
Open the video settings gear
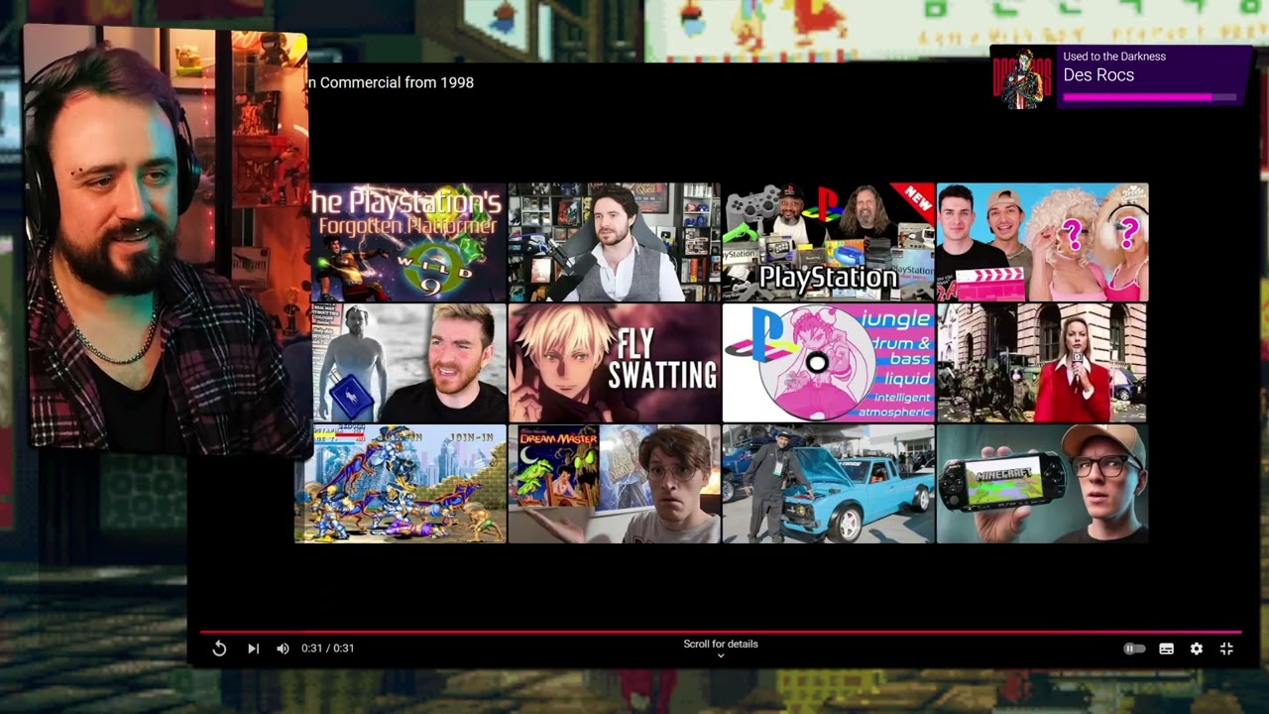pos(1197,649)
